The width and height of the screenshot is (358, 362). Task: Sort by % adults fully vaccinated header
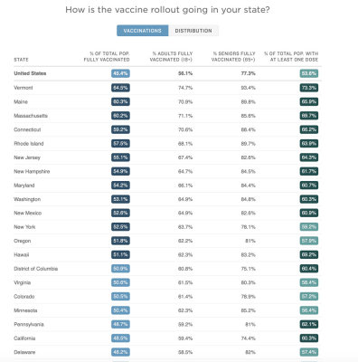coord(171,57)
